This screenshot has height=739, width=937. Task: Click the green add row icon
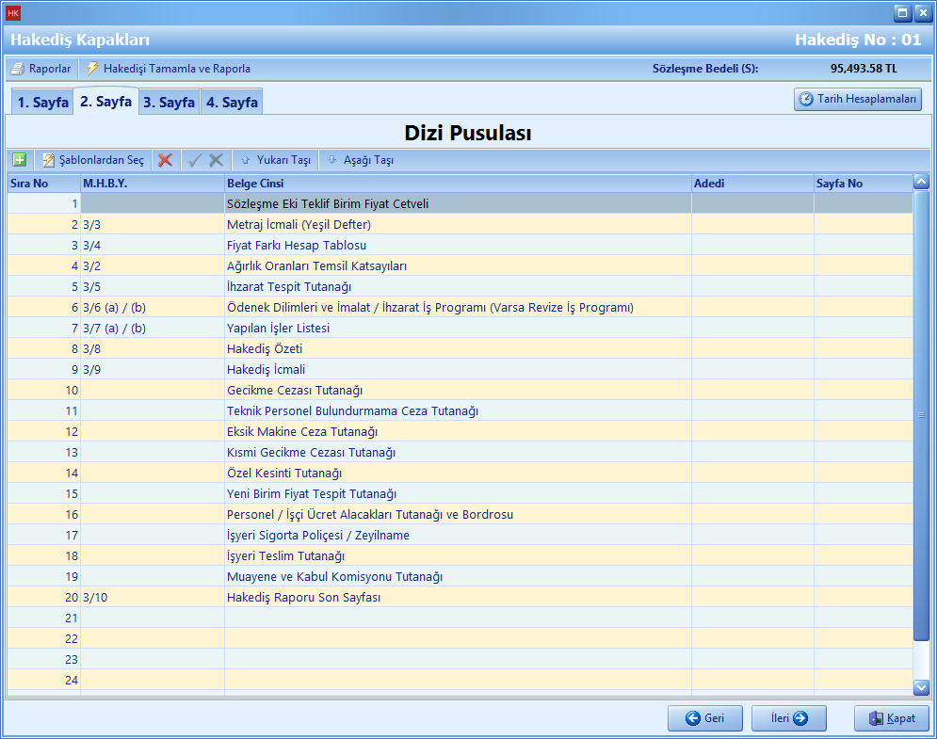(x=19, y=160)
